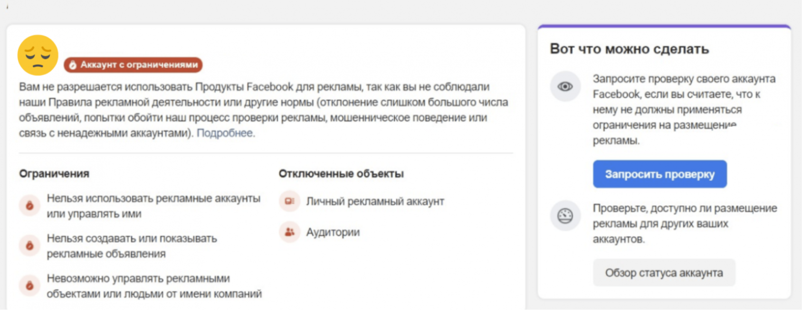
Task: Click the restriction icon beside 'Нельзя создавать или показывать'
Action: (29, 245)
